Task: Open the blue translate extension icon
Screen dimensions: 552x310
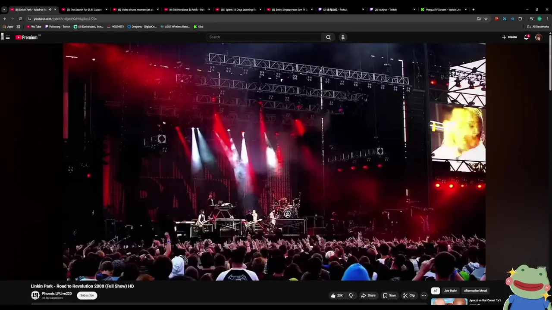Action: 505,19
